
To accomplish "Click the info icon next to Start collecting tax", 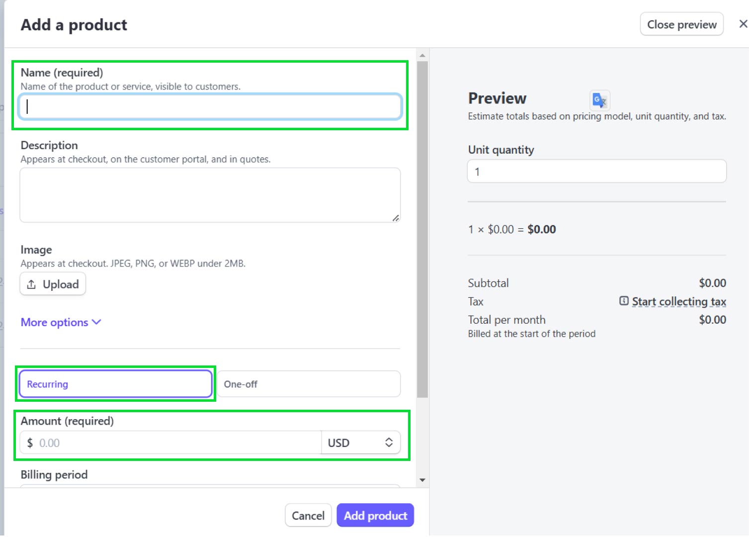I will click(x=623, y=301).
